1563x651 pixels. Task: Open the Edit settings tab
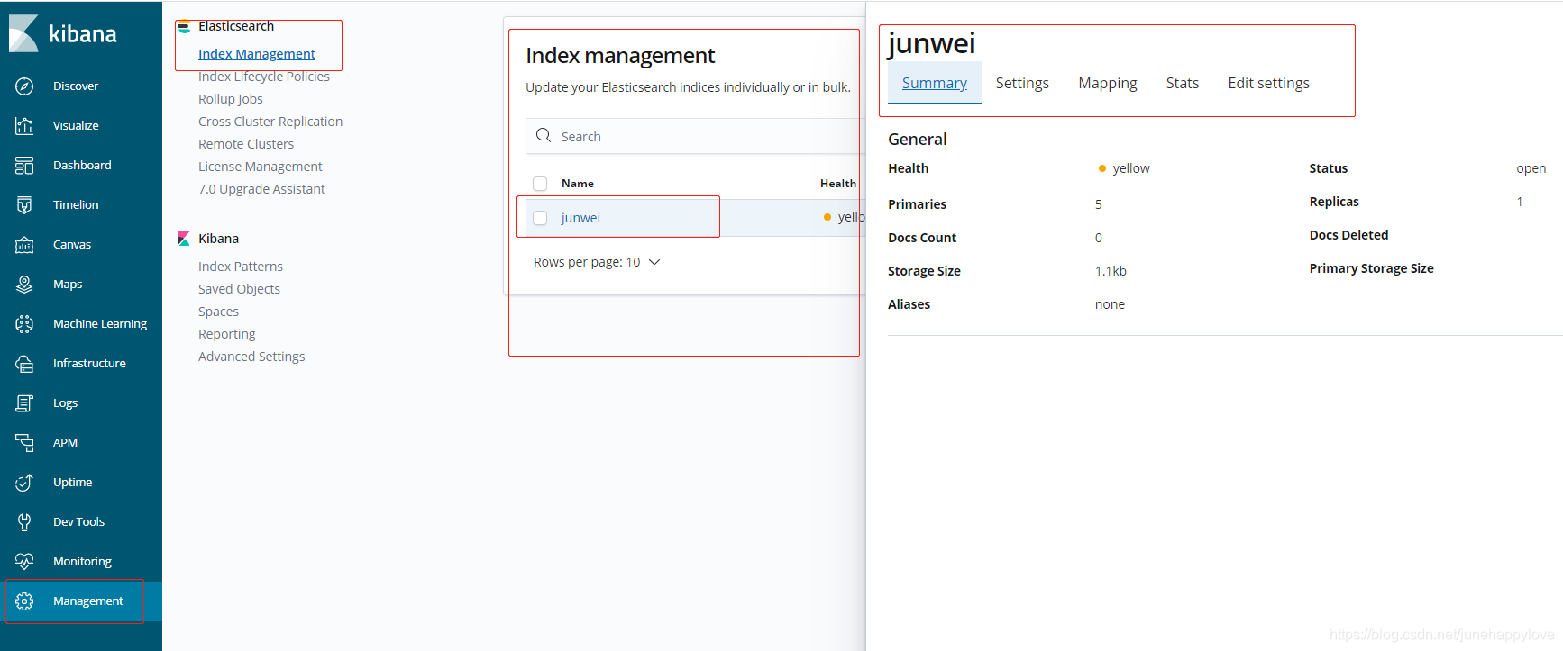1268,83
